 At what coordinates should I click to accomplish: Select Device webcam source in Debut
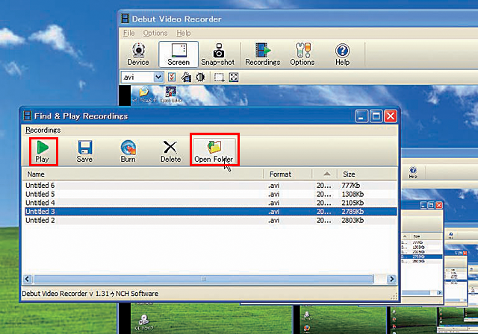tap(138, 54)
